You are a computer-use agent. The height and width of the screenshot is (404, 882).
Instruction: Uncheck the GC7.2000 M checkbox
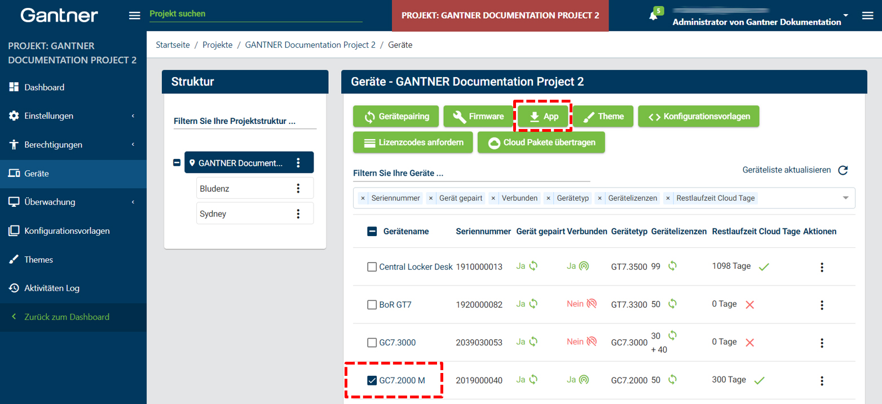[372, 380]
